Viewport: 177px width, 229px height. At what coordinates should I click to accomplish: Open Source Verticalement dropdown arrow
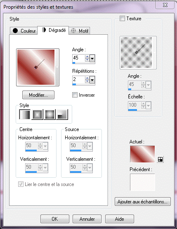point(90,167)
